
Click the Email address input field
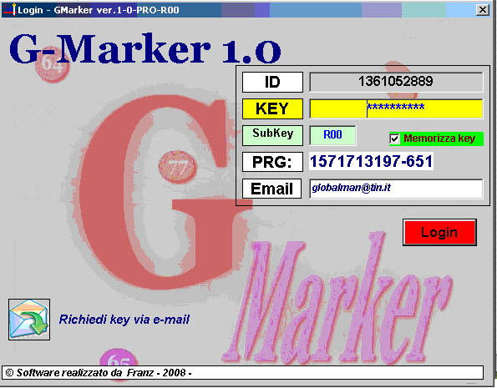[x=396, y=189]
